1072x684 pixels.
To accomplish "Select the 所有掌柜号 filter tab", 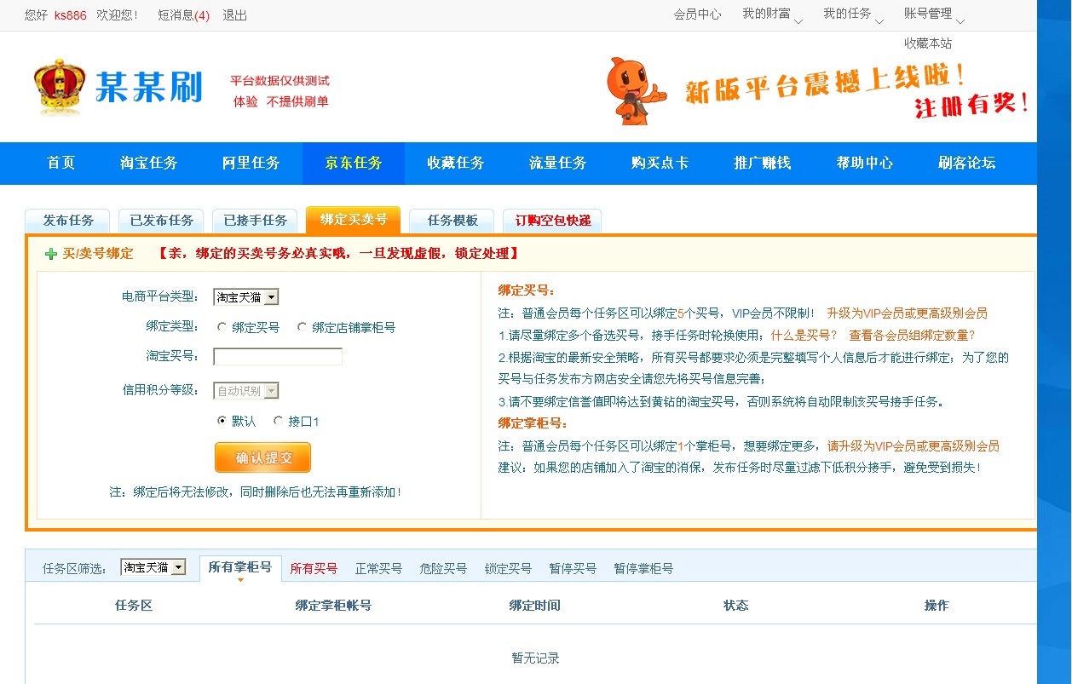I will (240, 568).
